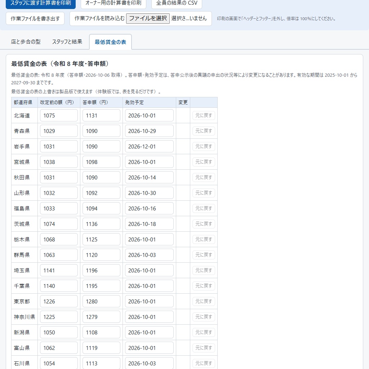Click 茨城県 答申額 field 1136

click(x=101, y=224)
